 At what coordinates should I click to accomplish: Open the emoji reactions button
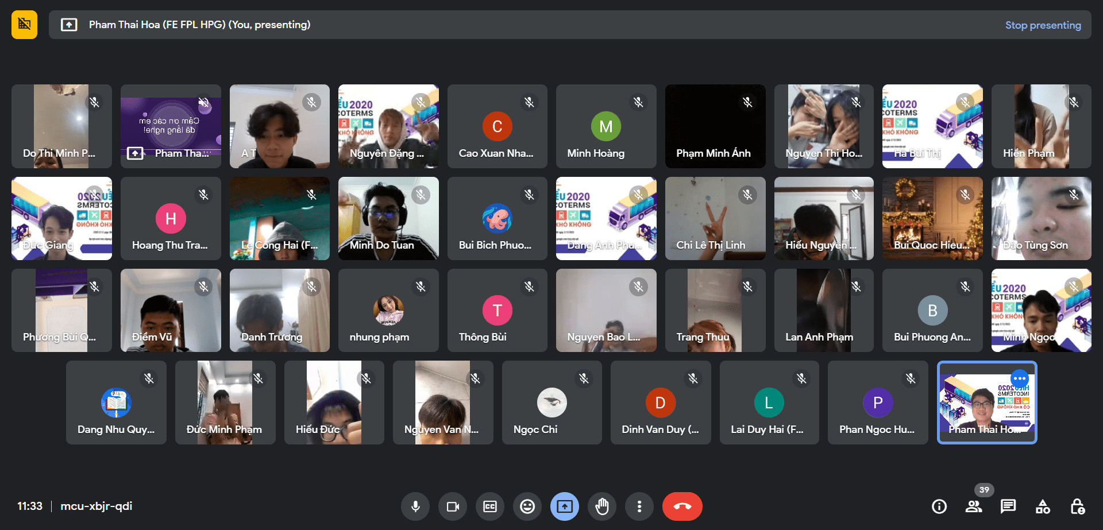(527, 506)
